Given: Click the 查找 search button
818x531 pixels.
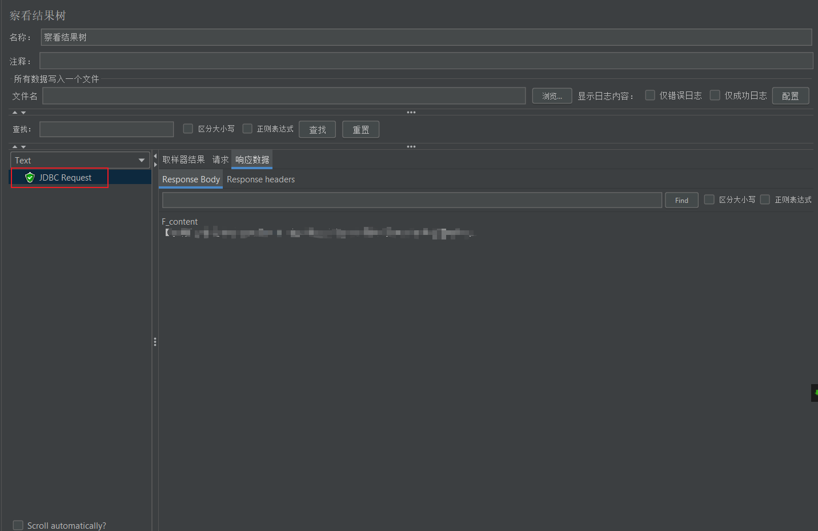Looking at the screenshot, I should 318,130.
